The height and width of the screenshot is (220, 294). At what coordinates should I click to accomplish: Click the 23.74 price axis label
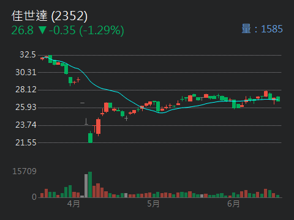26,125
